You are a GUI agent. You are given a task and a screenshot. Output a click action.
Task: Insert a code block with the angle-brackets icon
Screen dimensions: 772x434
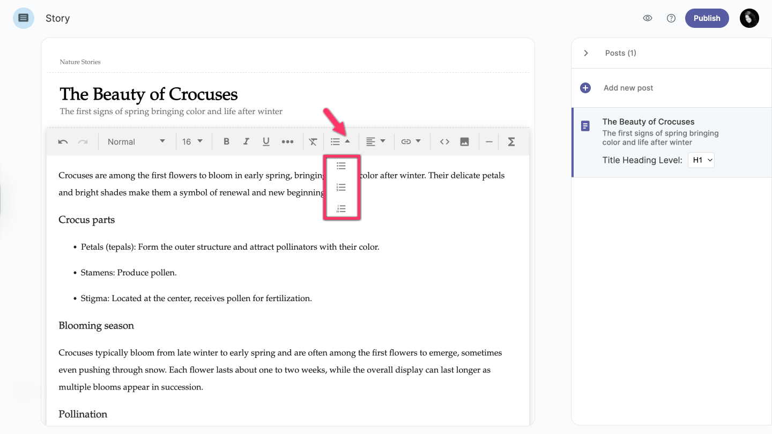click(x=444, y=142)
